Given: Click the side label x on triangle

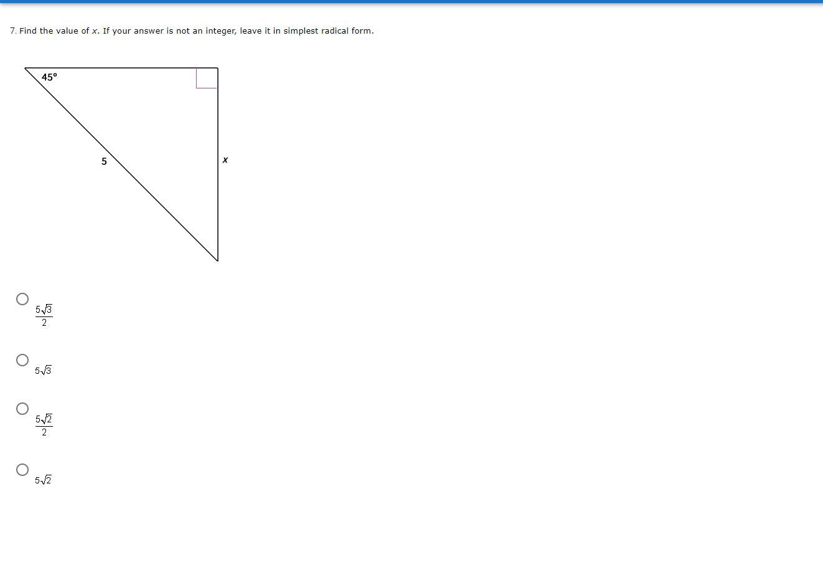Looking at the screenshot, I should coord(225,160).
